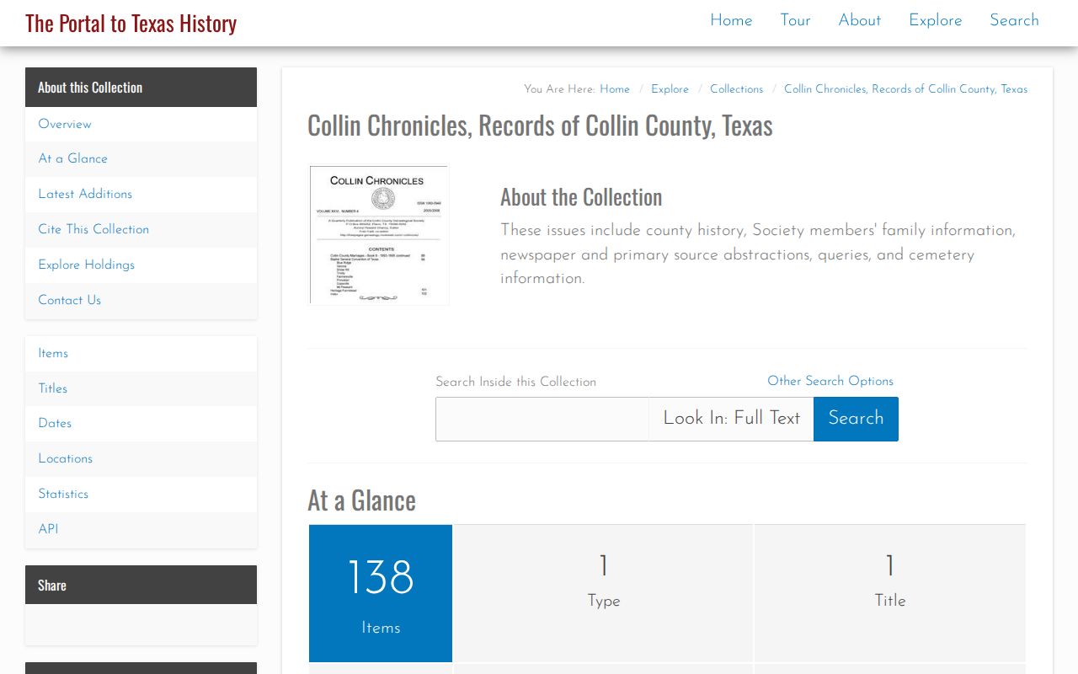Screen dimensions: 1078x674
Task: Click the About this Collection header
Action: (141, 88)
